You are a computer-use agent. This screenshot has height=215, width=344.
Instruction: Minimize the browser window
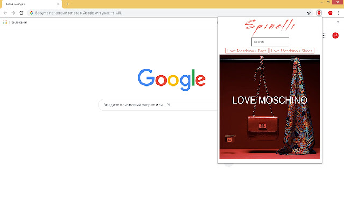pos(321,2)
